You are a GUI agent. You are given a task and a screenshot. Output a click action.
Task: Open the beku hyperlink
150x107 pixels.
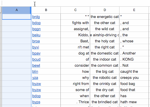coord(36,35)
